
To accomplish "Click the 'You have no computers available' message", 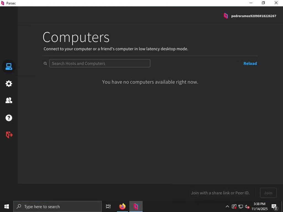I will [150, 82].
